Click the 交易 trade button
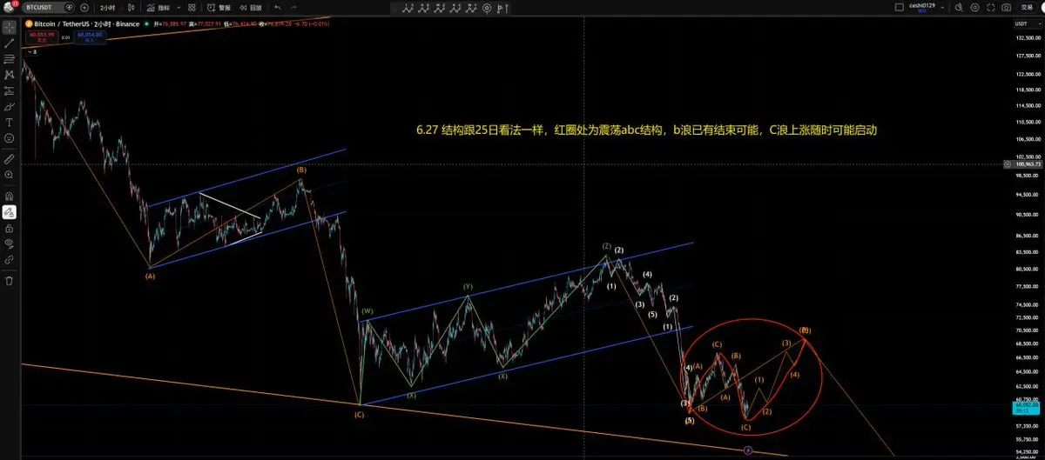The height and width of the screenshot is (460, 1045). (x=1026, y=8)
